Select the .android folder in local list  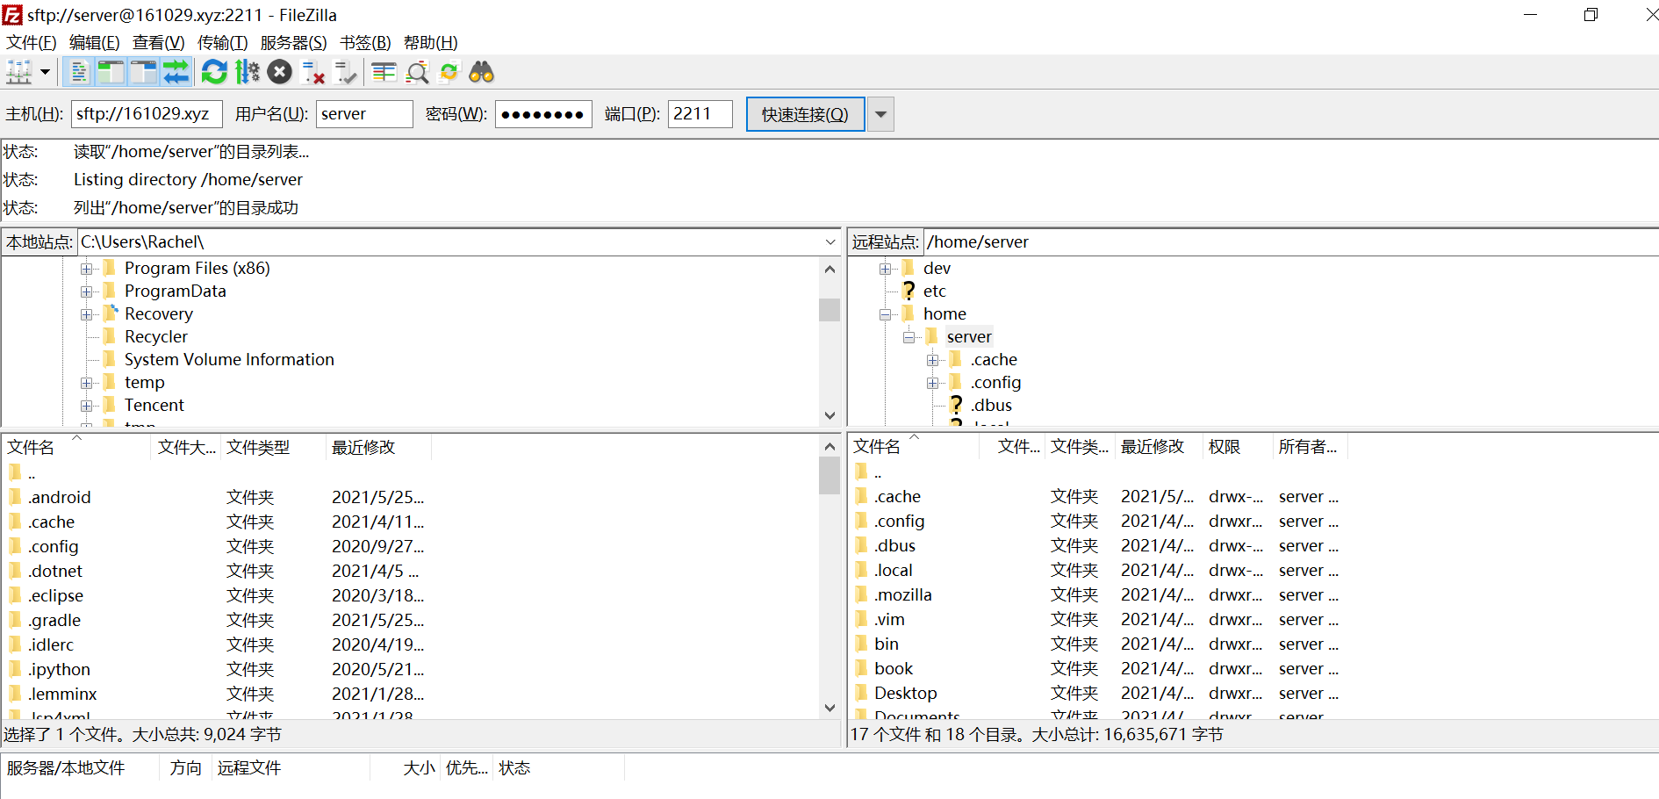[x=59, y=497]
